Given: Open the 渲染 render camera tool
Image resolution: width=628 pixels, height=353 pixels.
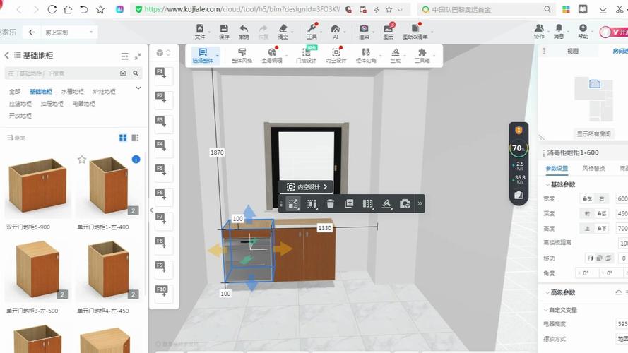Looking at the screenshot, I should pyautogui.click(x=364, y=31).
